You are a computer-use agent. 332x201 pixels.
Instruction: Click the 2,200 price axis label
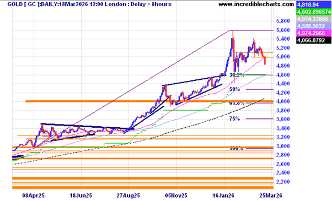pyautogui.click(x=283, y=182)
